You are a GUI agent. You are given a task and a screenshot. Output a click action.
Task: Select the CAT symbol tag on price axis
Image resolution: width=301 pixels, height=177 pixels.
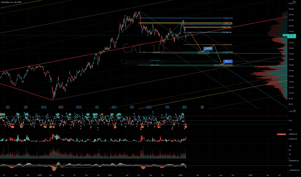pyautogui.click(x=285, y=35)
